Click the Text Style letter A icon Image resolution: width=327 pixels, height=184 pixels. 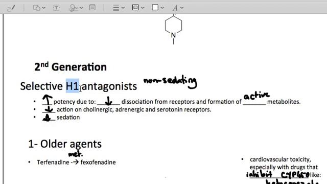coord(175,8)
